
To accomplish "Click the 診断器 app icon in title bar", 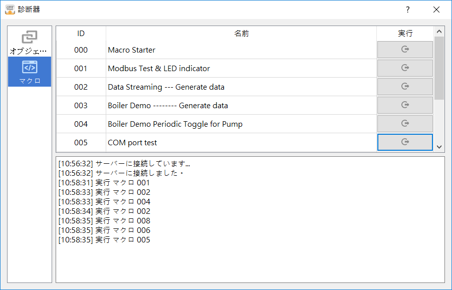I will point(10,10).
